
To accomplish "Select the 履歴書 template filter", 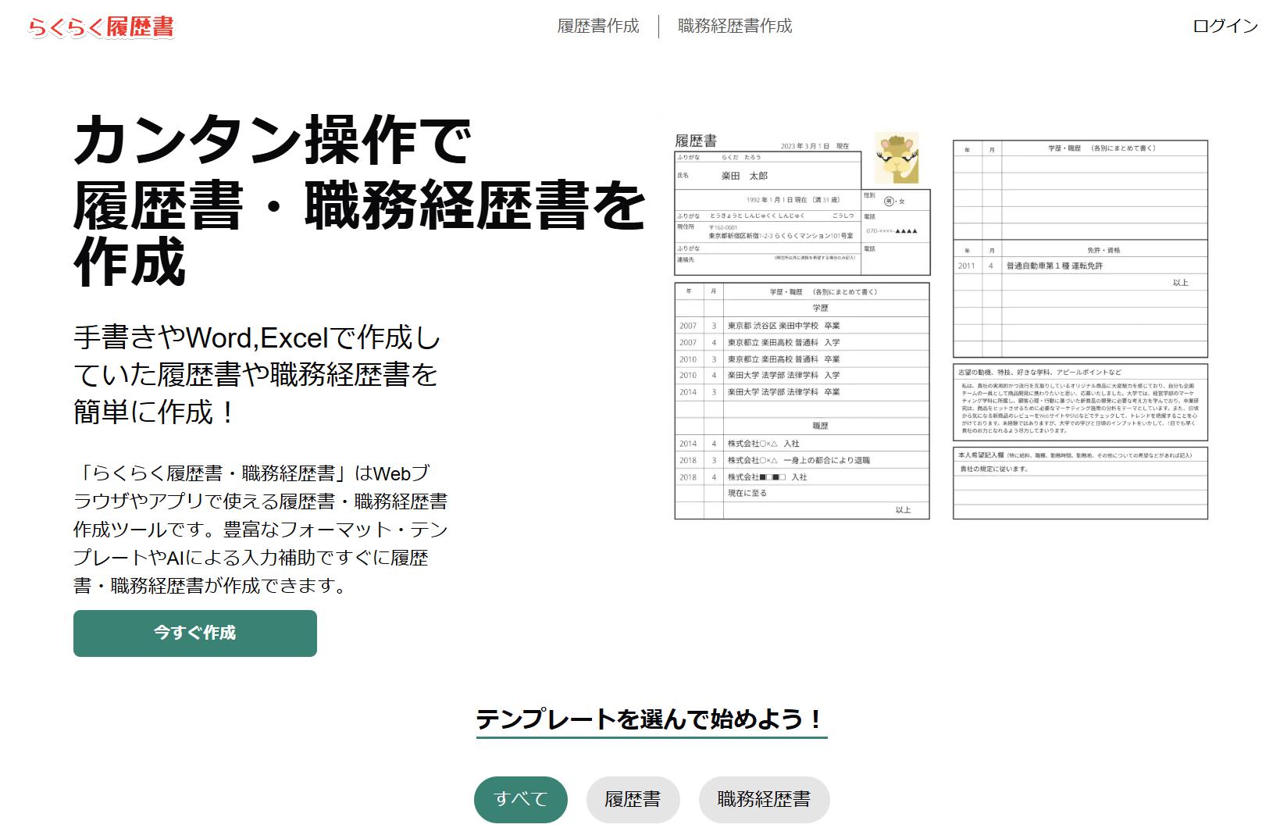I will pos(633,799).
